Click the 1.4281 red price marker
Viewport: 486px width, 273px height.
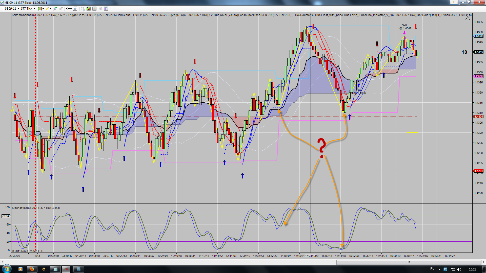pos(478,171)
